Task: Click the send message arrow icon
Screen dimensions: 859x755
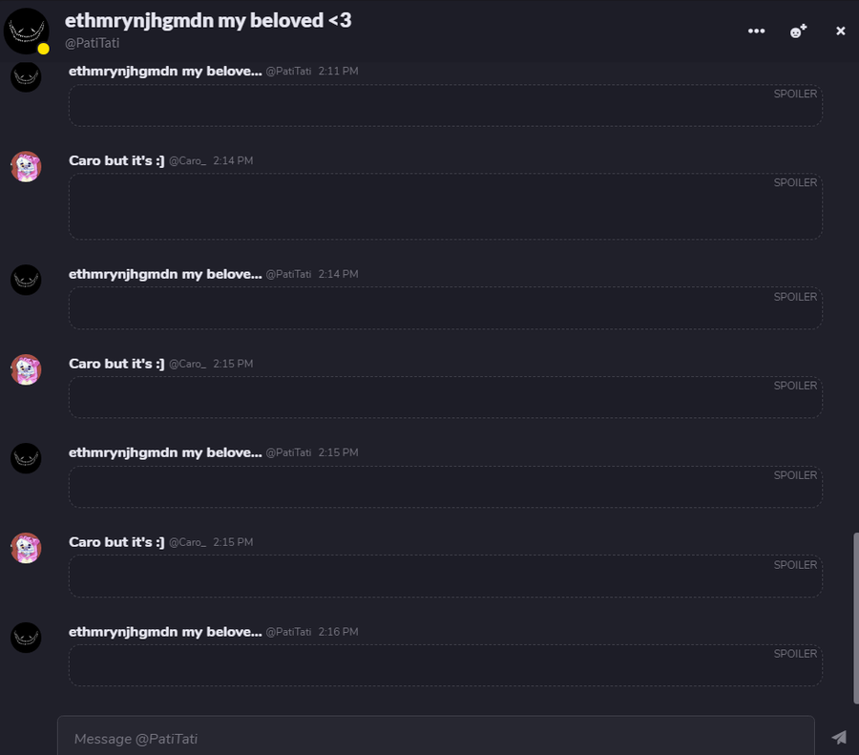Action: [x=839, y=737]
